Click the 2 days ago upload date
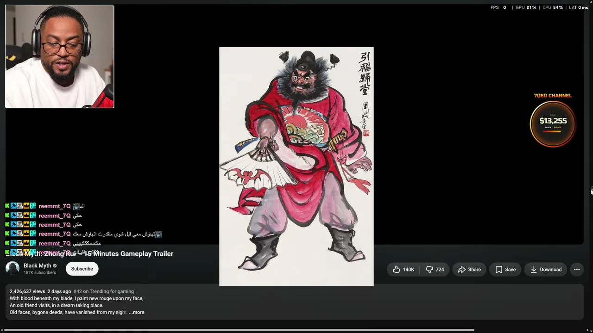 [x=59, y=291]
